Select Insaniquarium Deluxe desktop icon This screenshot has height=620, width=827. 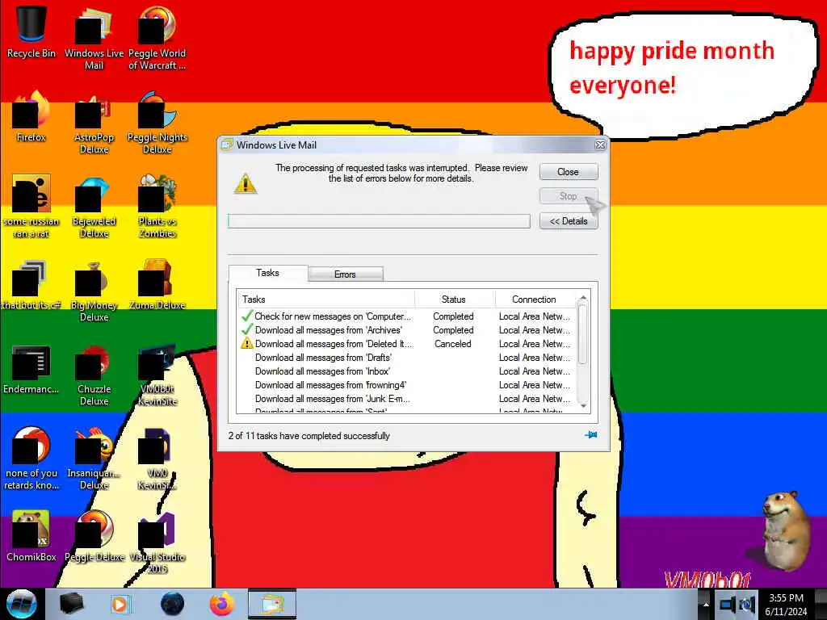[x=94, y=458]
